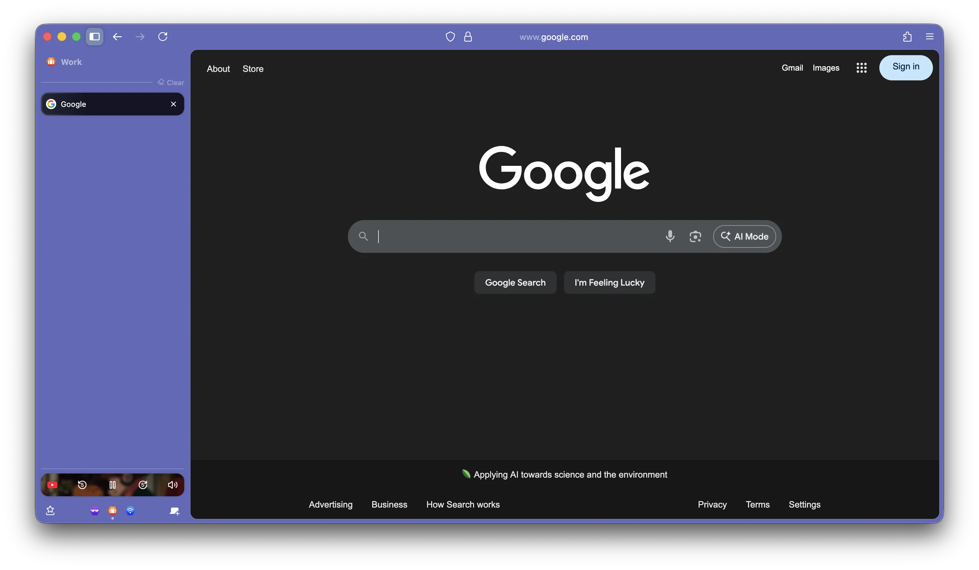This screenshot has width=979, height=570.
Task: Open the Privacy footer link
Action: (x=712, y=504)
